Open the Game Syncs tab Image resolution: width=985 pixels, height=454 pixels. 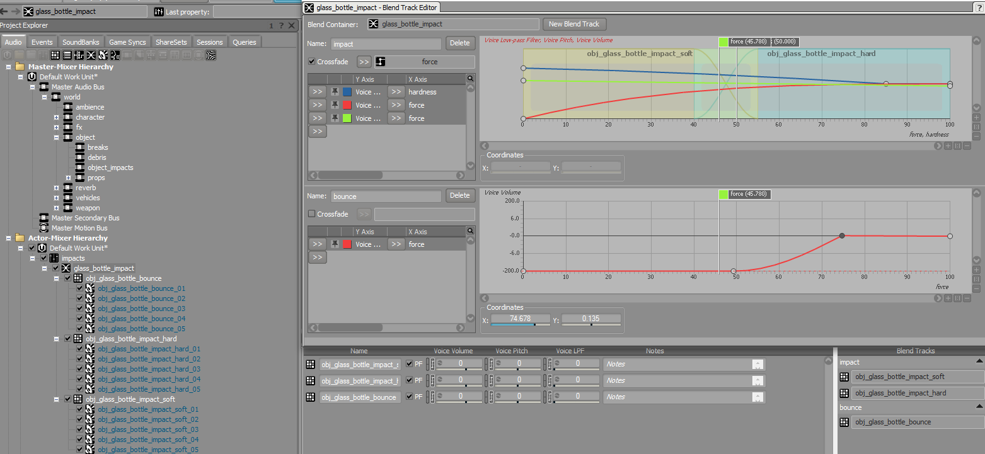[127, 42]
